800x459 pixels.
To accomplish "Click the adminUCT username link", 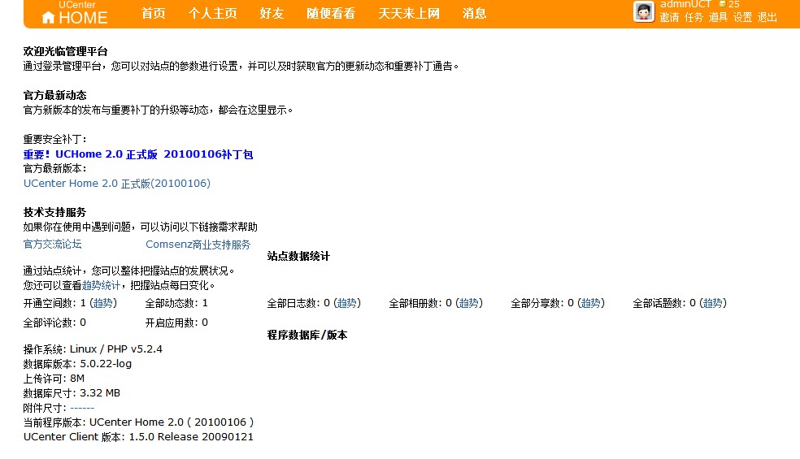I will point(685,4).
